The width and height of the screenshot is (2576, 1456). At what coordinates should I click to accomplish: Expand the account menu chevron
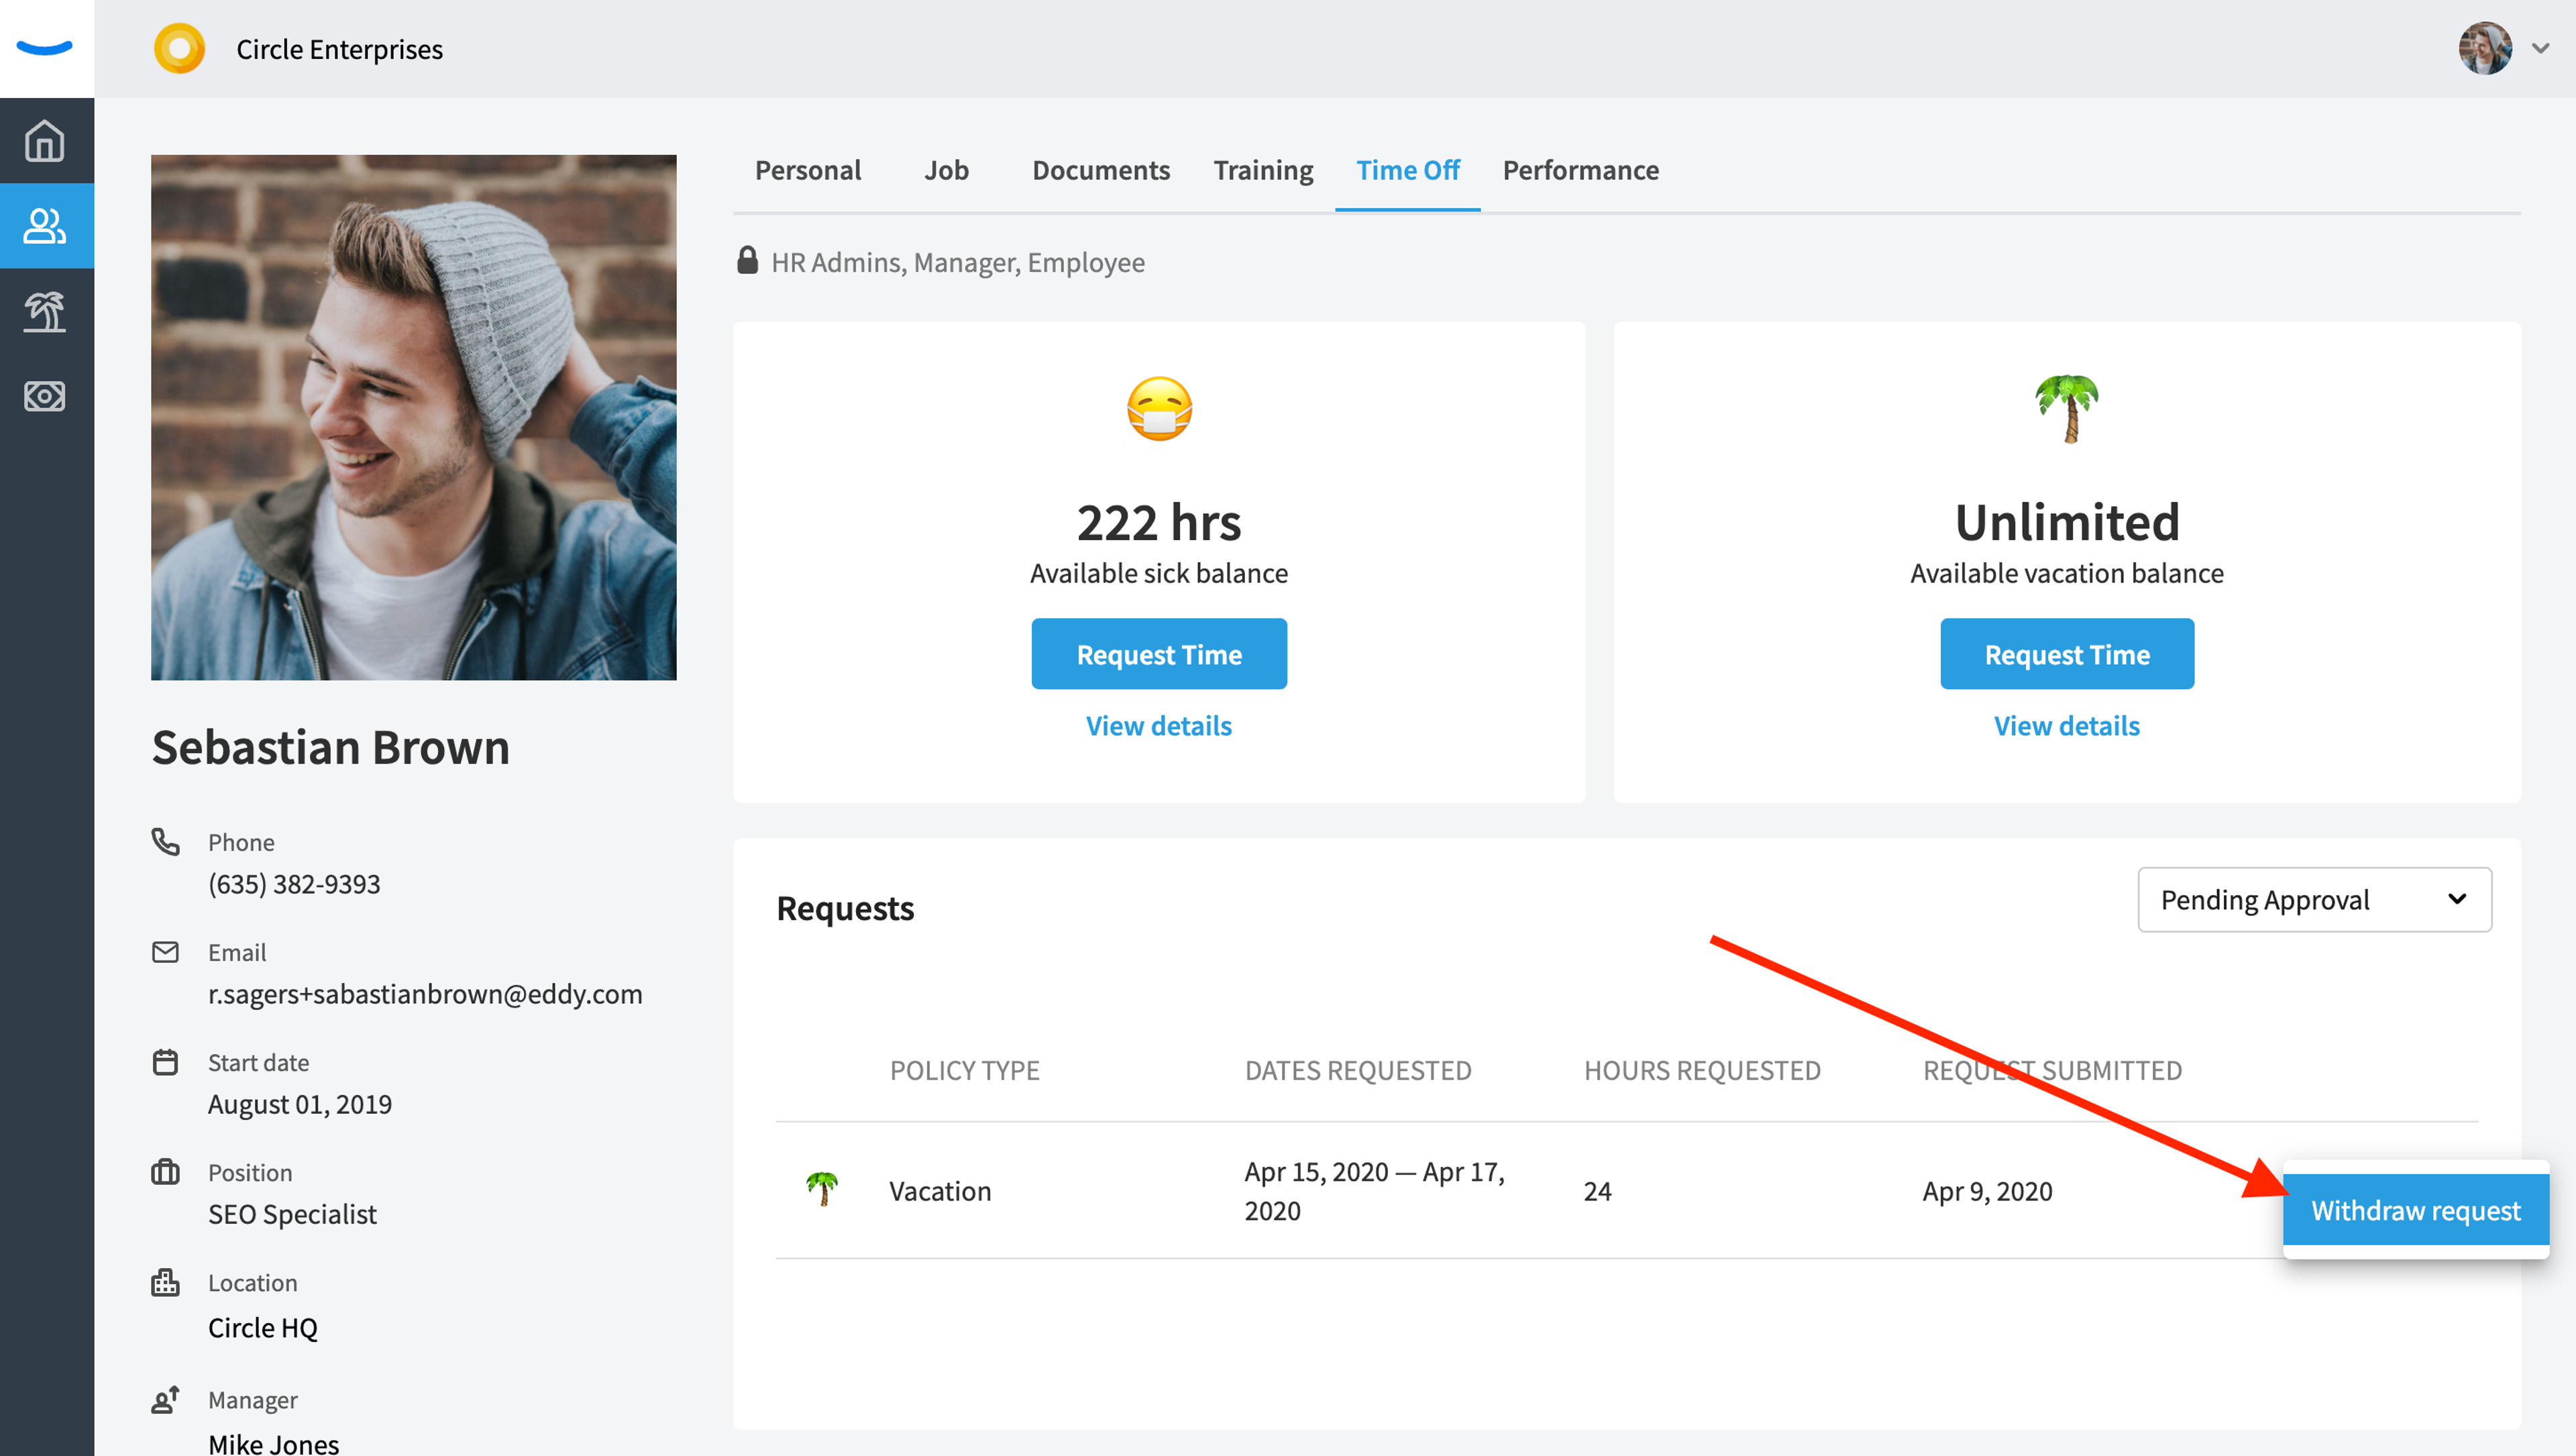click(x=2541, y=48)
